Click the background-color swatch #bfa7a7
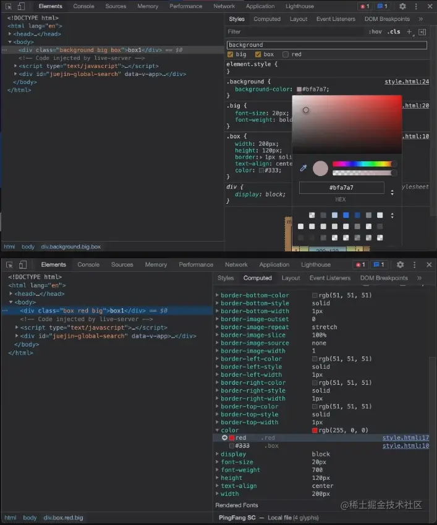437x525 pixels. [299, 90]
